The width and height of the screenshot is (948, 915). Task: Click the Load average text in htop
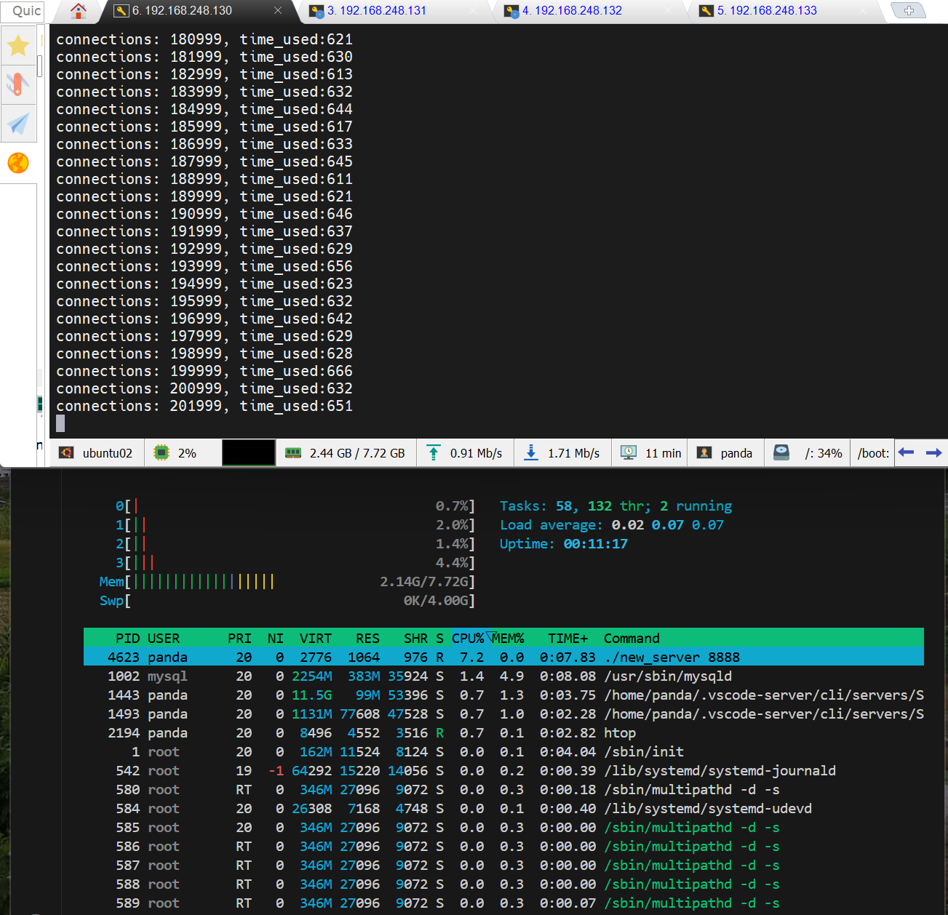pyautogui.click(x=611, y=524)
